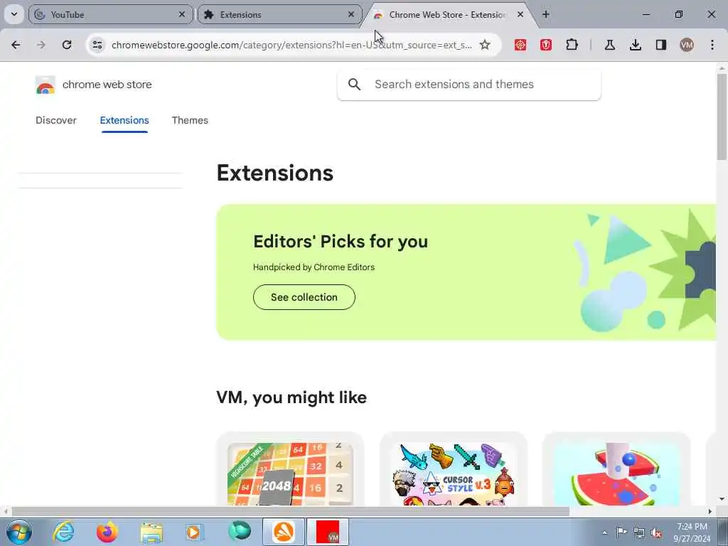This screenshot has height=546, width=728.
Task: Click the forward navigation arrow
Action: tap(41, 45)
